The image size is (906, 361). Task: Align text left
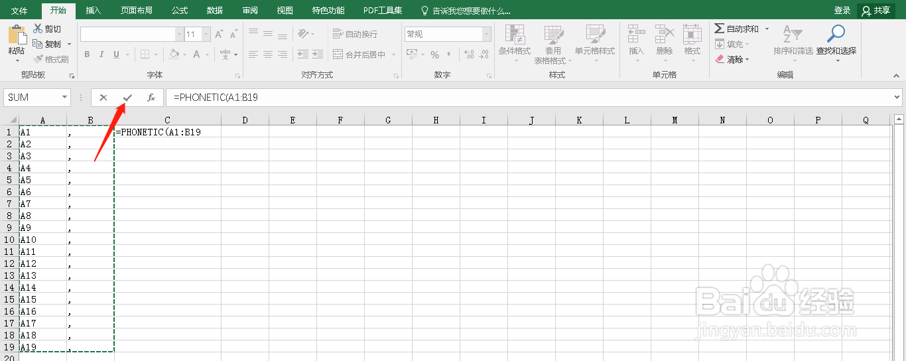click(253, 54)
